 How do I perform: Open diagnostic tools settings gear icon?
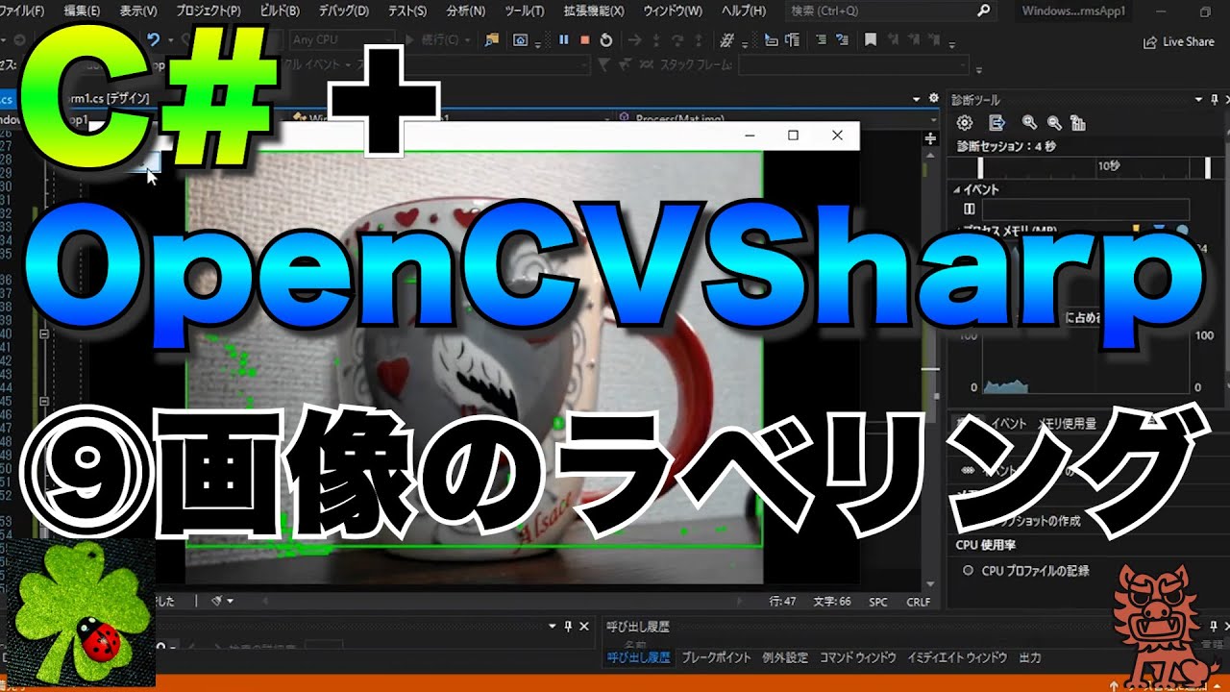pyautogui.click(x=965, y=122)
